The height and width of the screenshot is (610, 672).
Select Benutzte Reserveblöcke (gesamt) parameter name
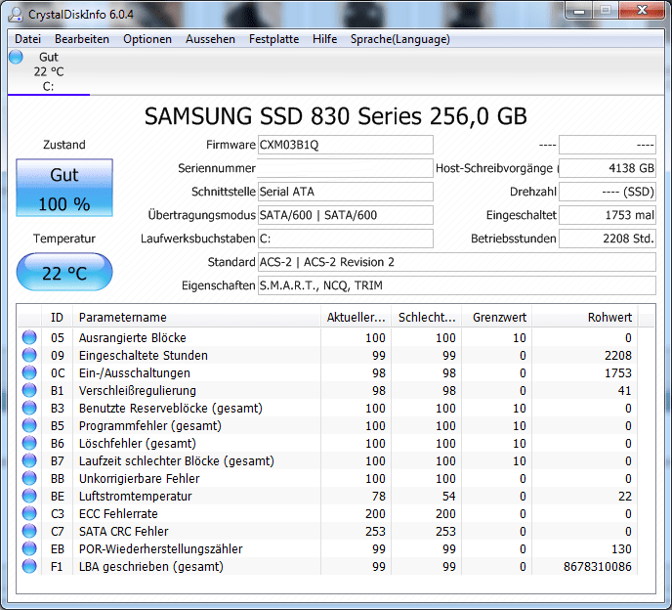pos(171,409)
